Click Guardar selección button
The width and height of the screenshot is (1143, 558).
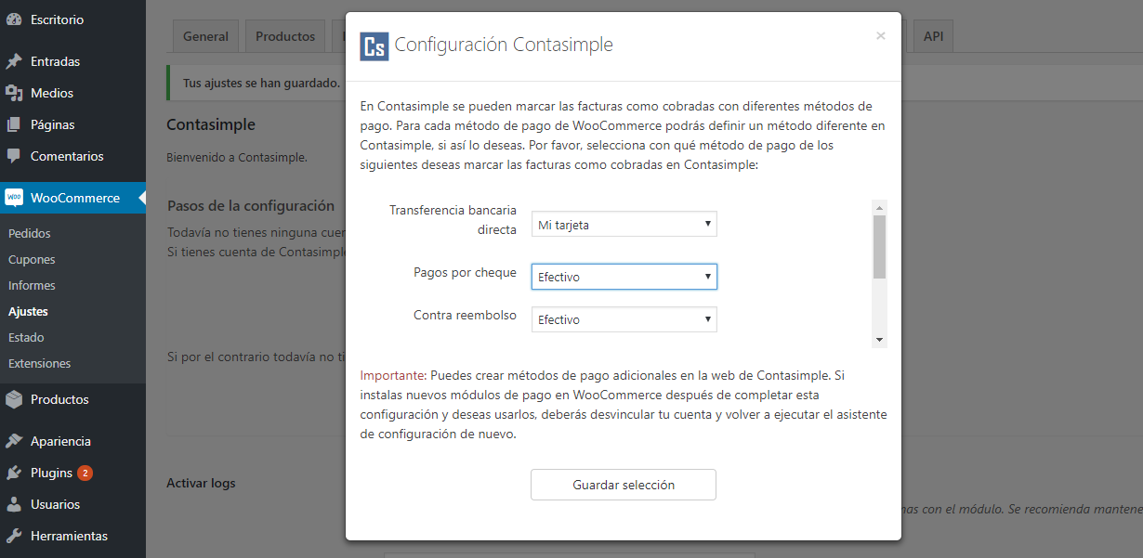click(x=624, y=485)
